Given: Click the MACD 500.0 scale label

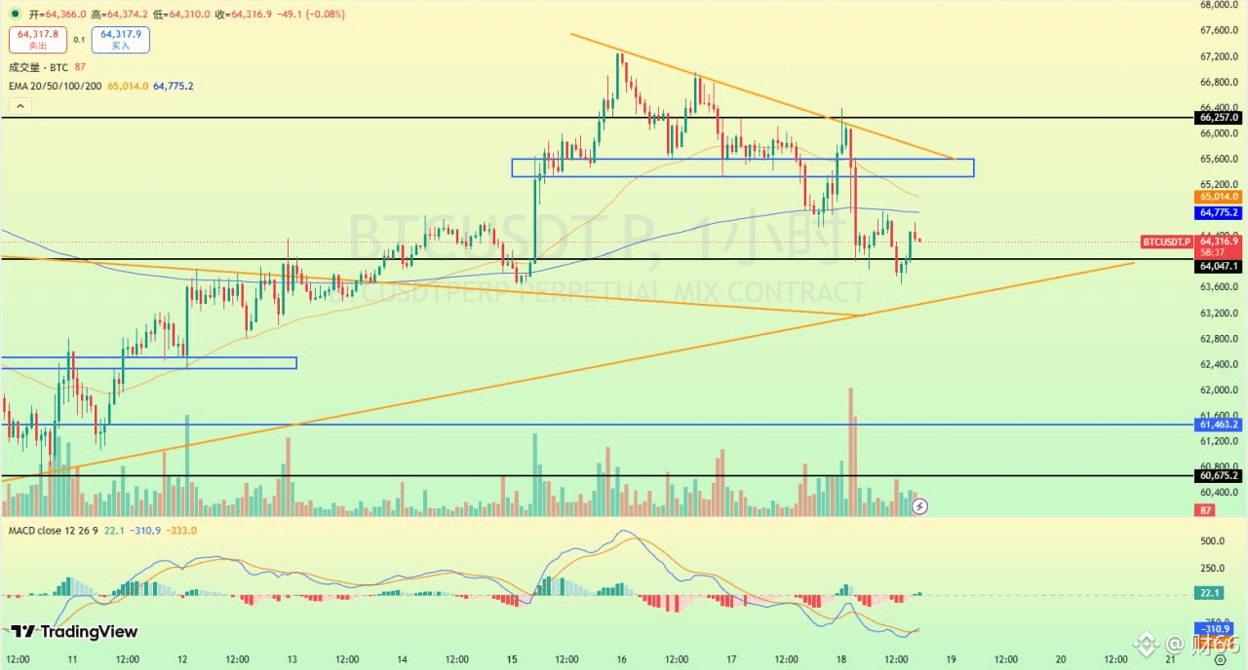Looking at the screenshot, I should click(x=1211, y=540).
